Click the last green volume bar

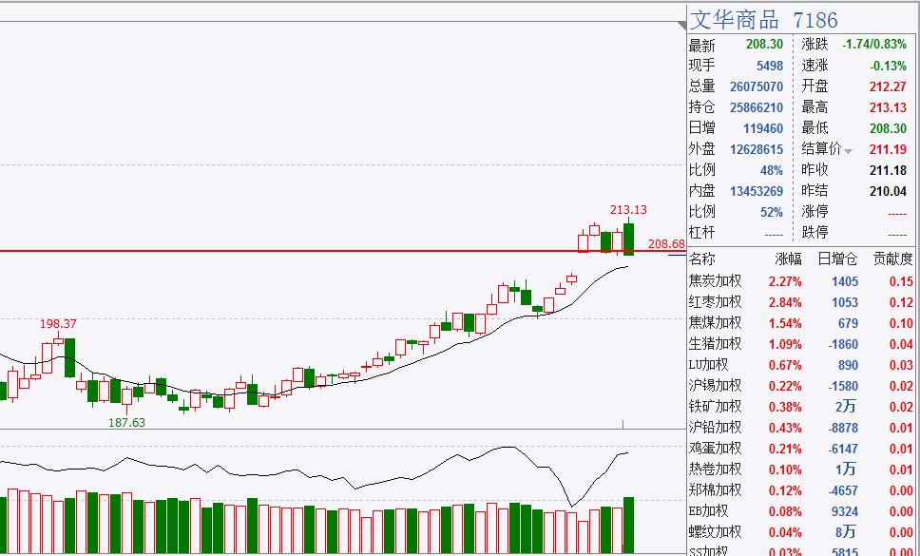pyautogui.click(x=628, y=526)
